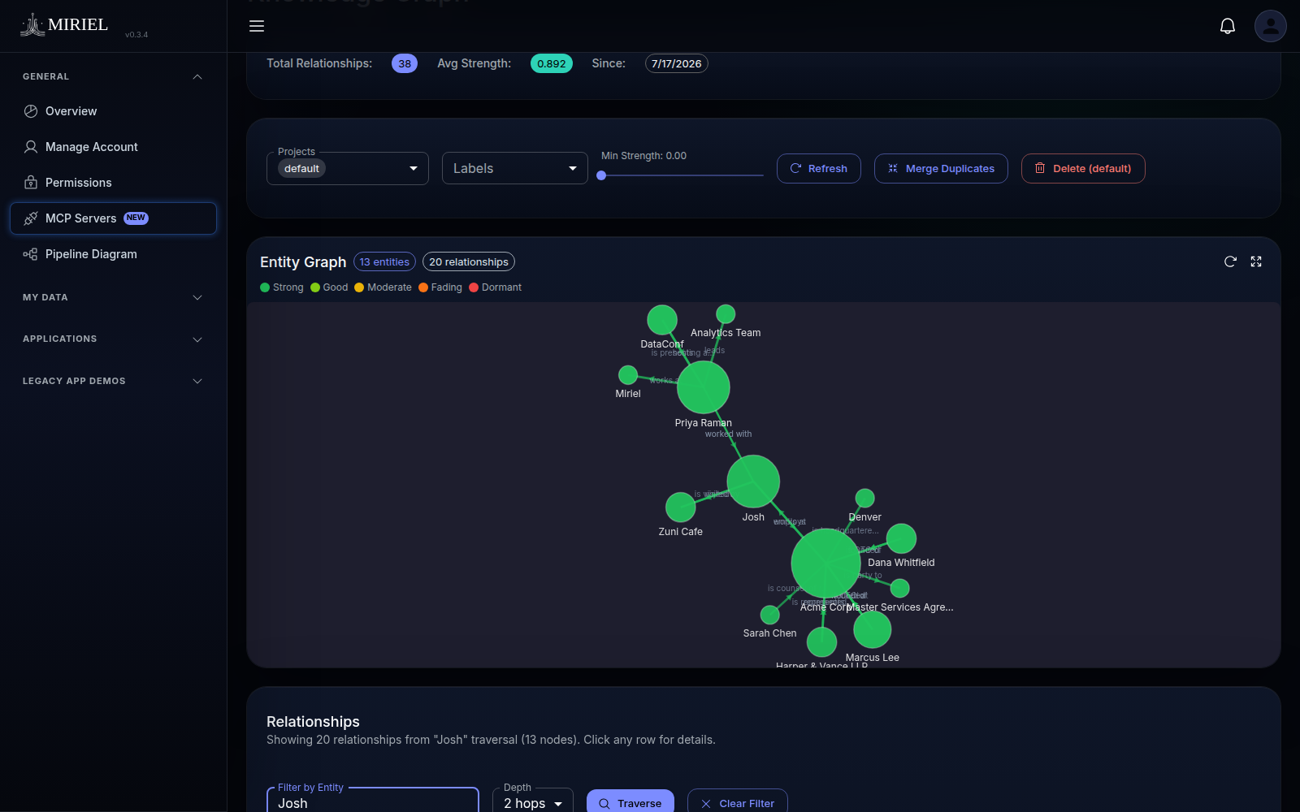This screenshot has height=812, width=1300.
Task: Click Delete (default) button
Action: pyautogui.click(x=1083, y=168)
